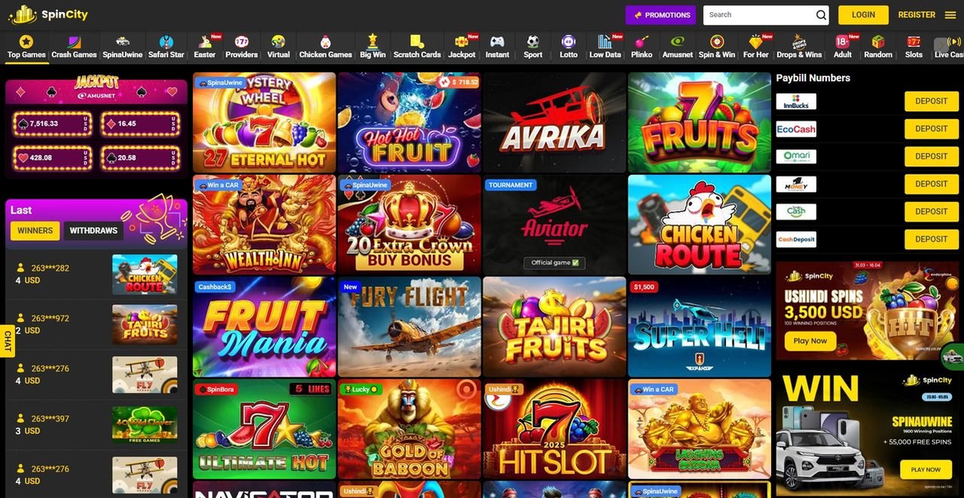Open the CHAT side tab
This screenshot has width=964, height=498.
point(8,341)
